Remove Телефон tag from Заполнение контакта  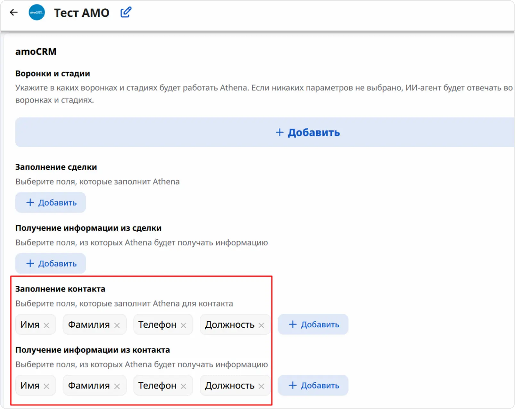tap(183, 325)
